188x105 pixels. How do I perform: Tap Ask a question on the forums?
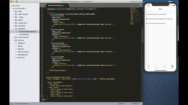pyautogui.click(x=157, y=23)
